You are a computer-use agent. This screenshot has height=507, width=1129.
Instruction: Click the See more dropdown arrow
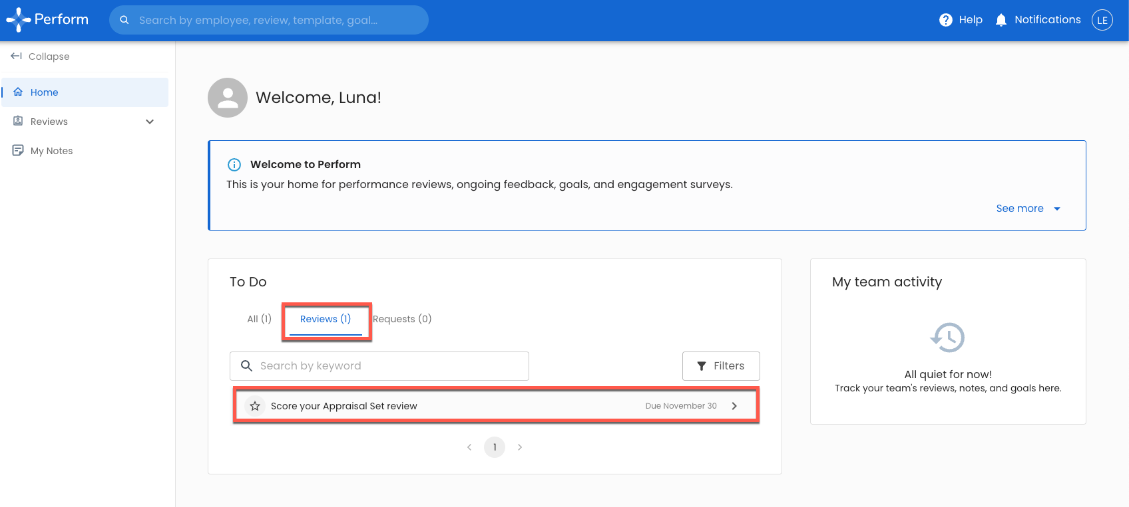click(x=1056, y=209)
